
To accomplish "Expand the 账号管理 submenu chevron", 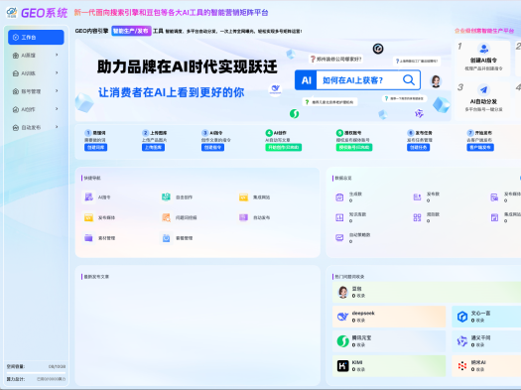I will tap(57, 90).
